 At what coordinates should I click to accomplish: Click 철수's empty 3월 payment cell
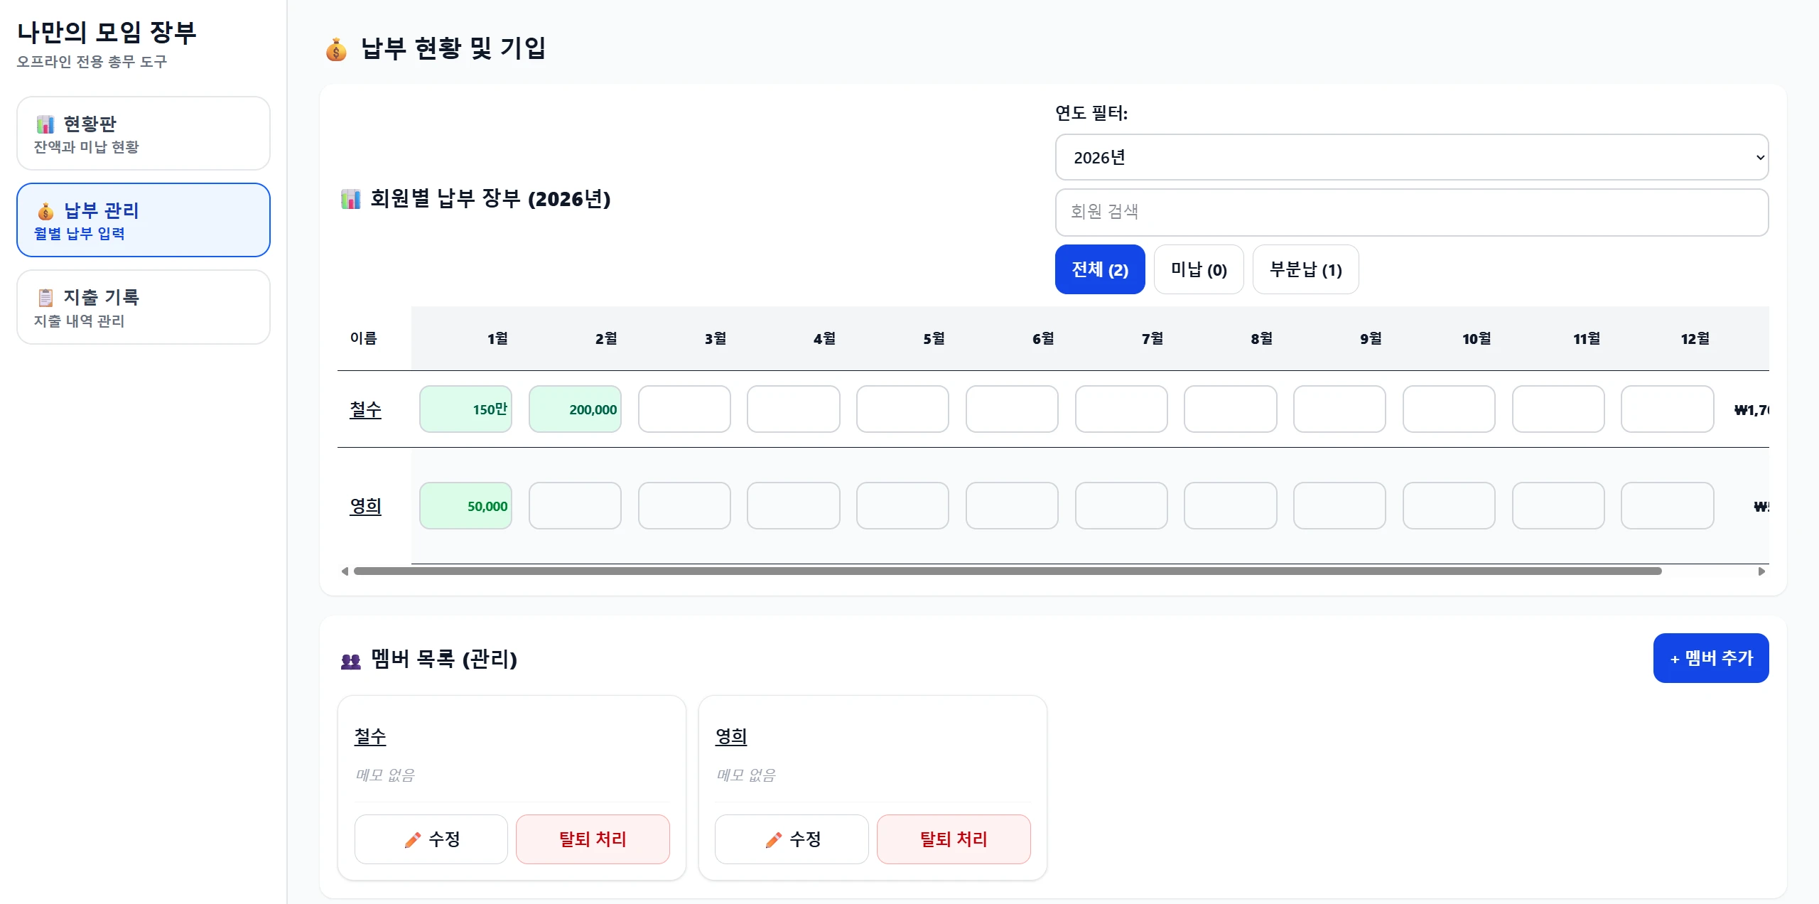684,409
